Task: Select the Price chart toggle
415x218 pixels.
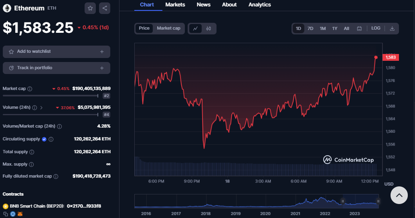Action: 144,28
